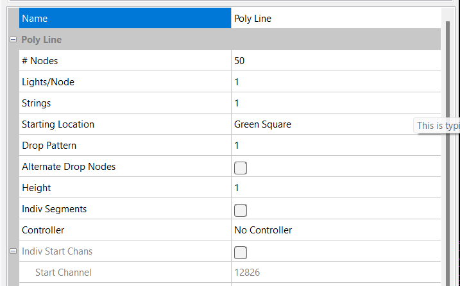The image size is (460, 286).
Task: Check the Indiv Start Chans box
Action: coord(241,251)
